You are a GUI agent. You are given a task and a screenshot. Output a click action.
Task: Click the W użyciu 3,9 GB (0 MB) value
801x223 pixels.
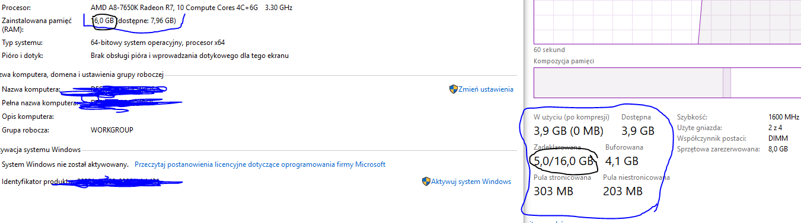coord(569,131)
